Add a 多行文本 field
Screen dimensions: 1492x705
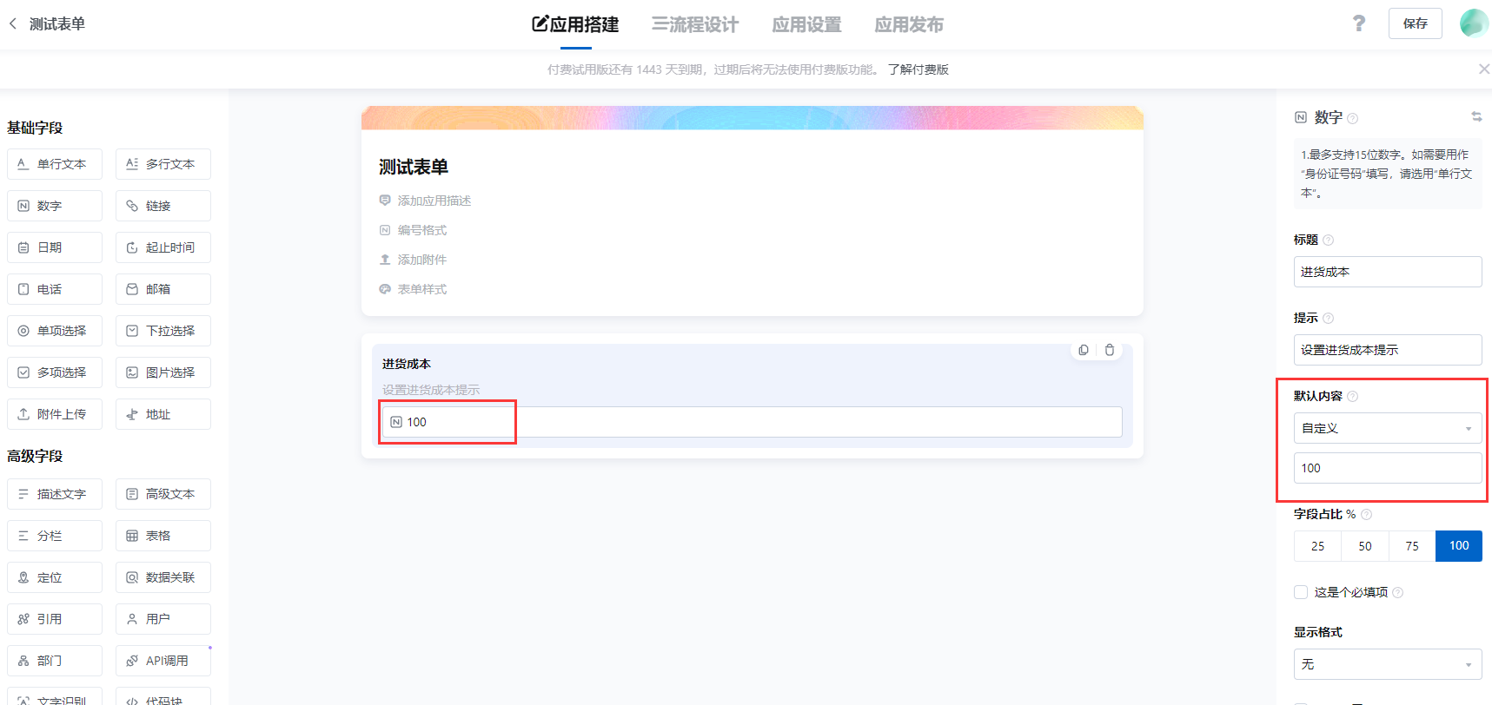click(163, 164)
